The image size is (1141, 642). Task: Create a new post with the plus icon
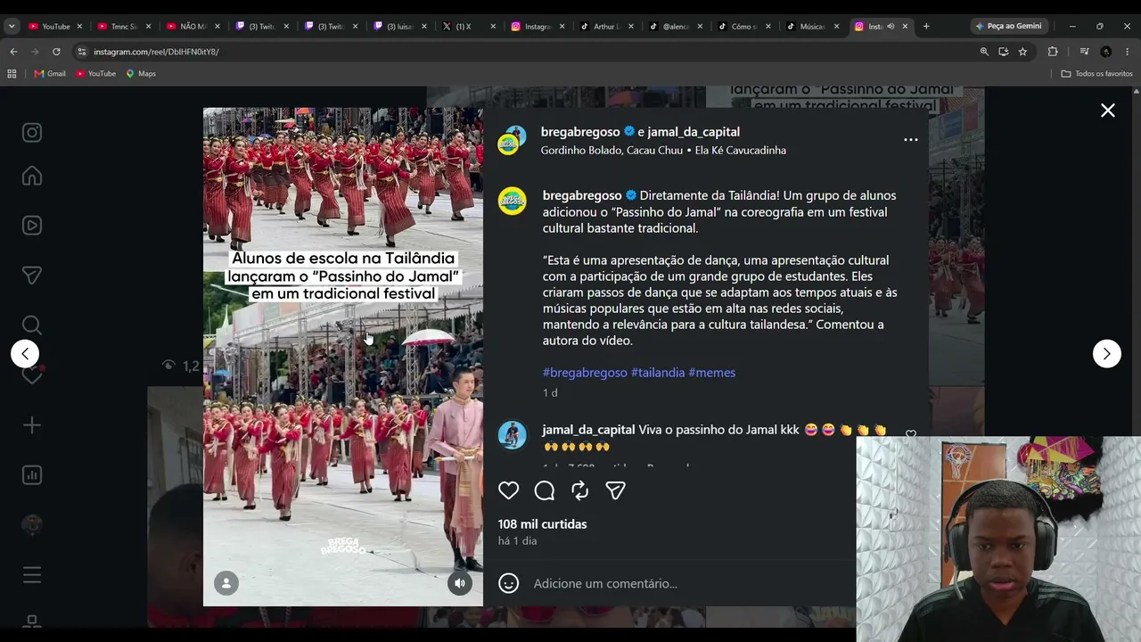(x=32, y=425)
